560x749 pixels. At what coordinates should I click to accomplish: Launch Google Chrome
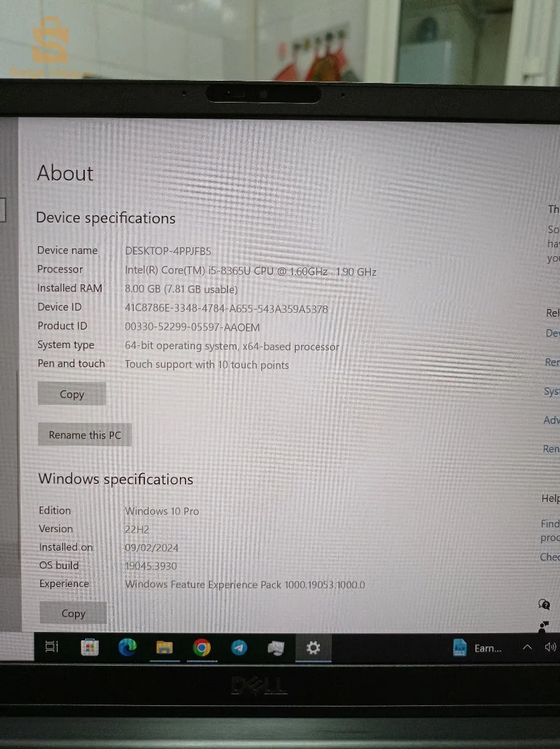(x=202, y=648)
